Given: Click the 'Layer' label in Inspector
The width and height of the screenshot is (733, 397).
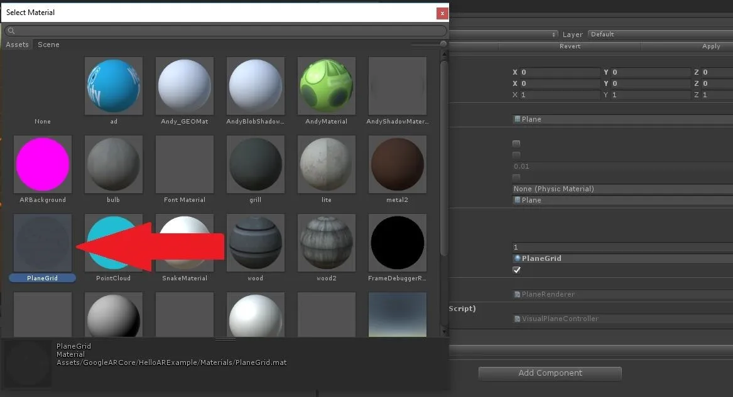Looking at the screenshot, I should point(572,34).
